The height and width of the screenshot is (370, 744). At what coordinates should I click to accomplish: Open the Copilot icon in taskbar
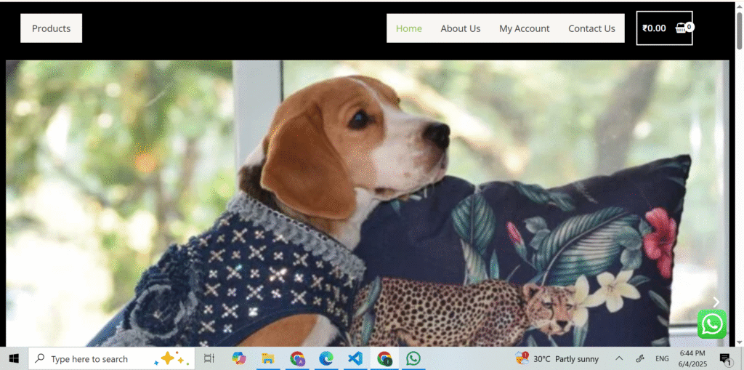point(238,358)
